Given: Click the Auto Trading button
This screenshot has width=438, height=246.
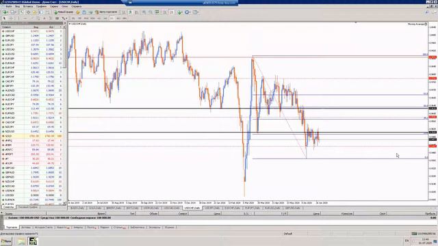Looking at the screenshot, I should [106, 12].
